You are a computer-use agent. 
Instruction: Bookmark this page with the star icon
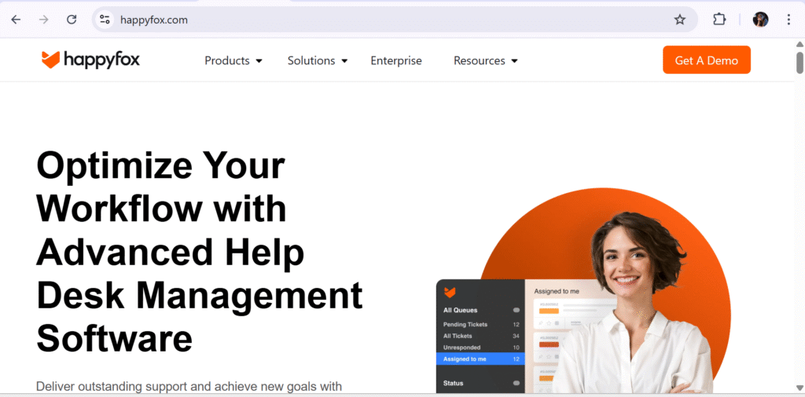click(x=680, y=20)
